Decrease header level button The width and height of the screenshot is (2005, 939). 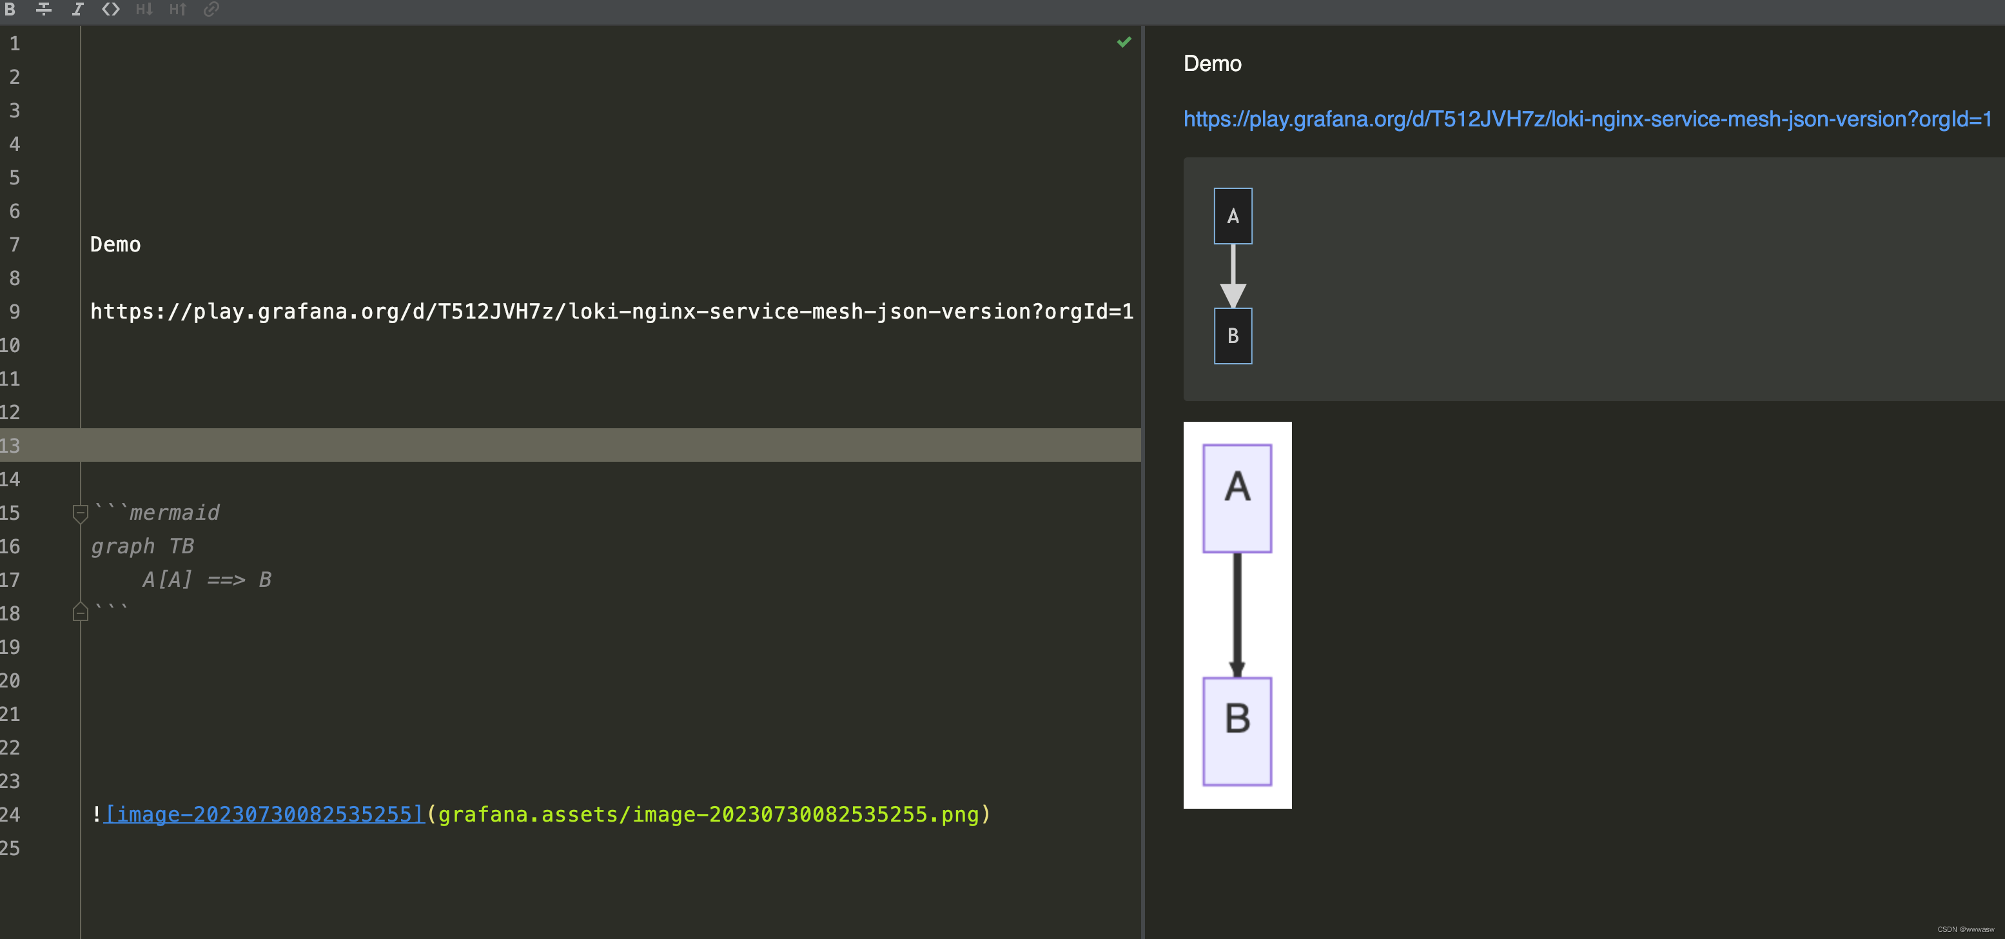point(144,8)
